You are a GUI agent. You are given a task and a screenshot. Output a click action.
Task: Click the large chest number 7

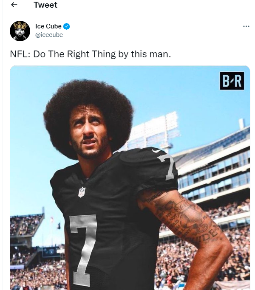point(83,248)
